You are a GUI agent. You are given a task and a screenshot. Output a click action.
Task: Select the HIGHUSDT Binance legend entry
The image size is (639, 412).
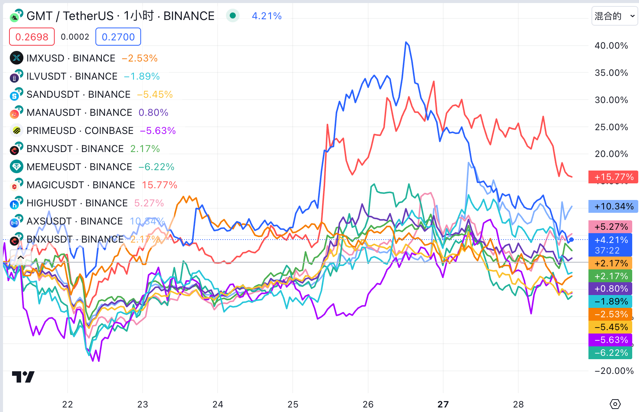[x=77, y=203]
